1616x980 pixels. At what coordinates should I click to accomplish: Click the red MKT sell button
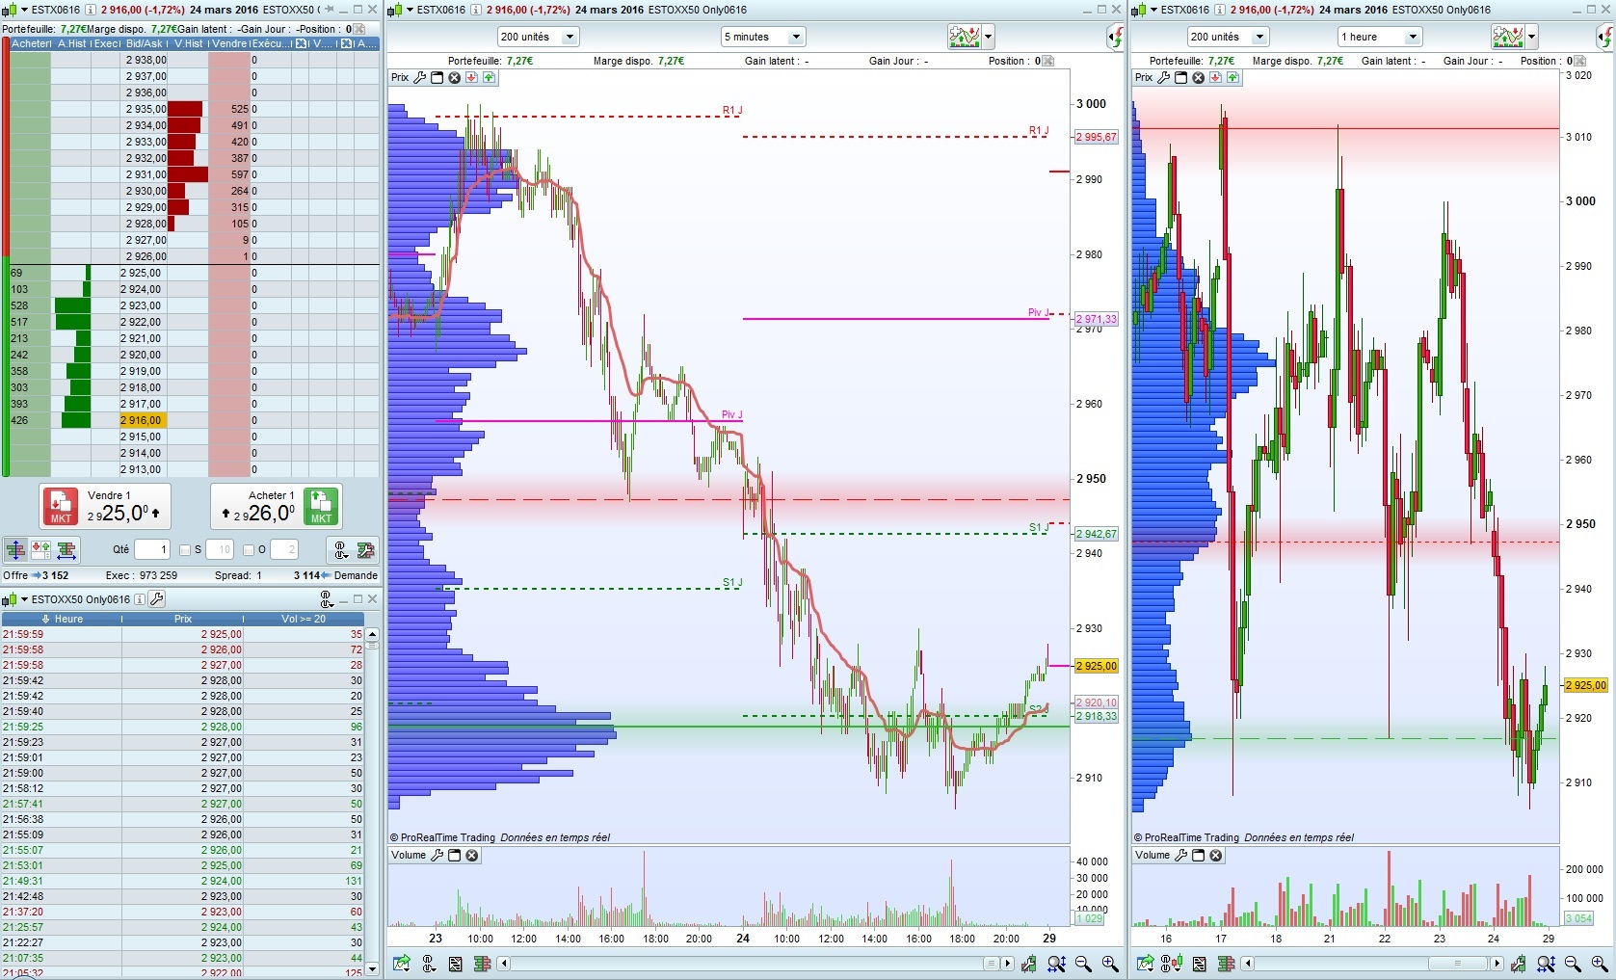60,506
